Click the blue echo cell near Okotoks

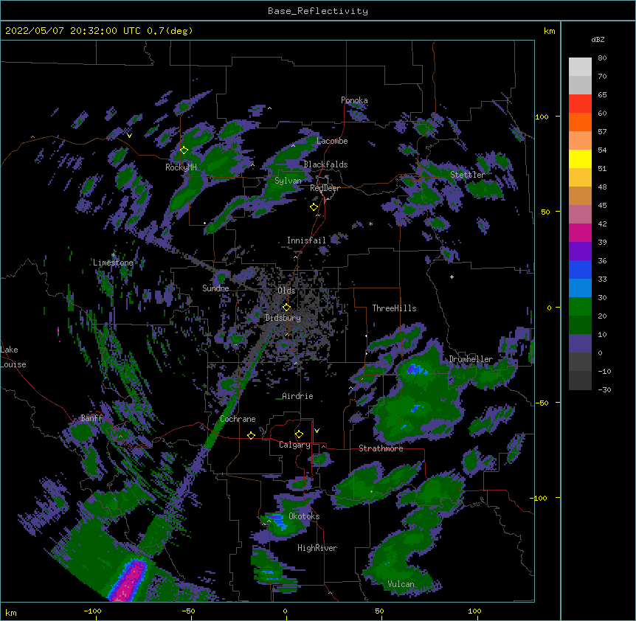[277, 520]
